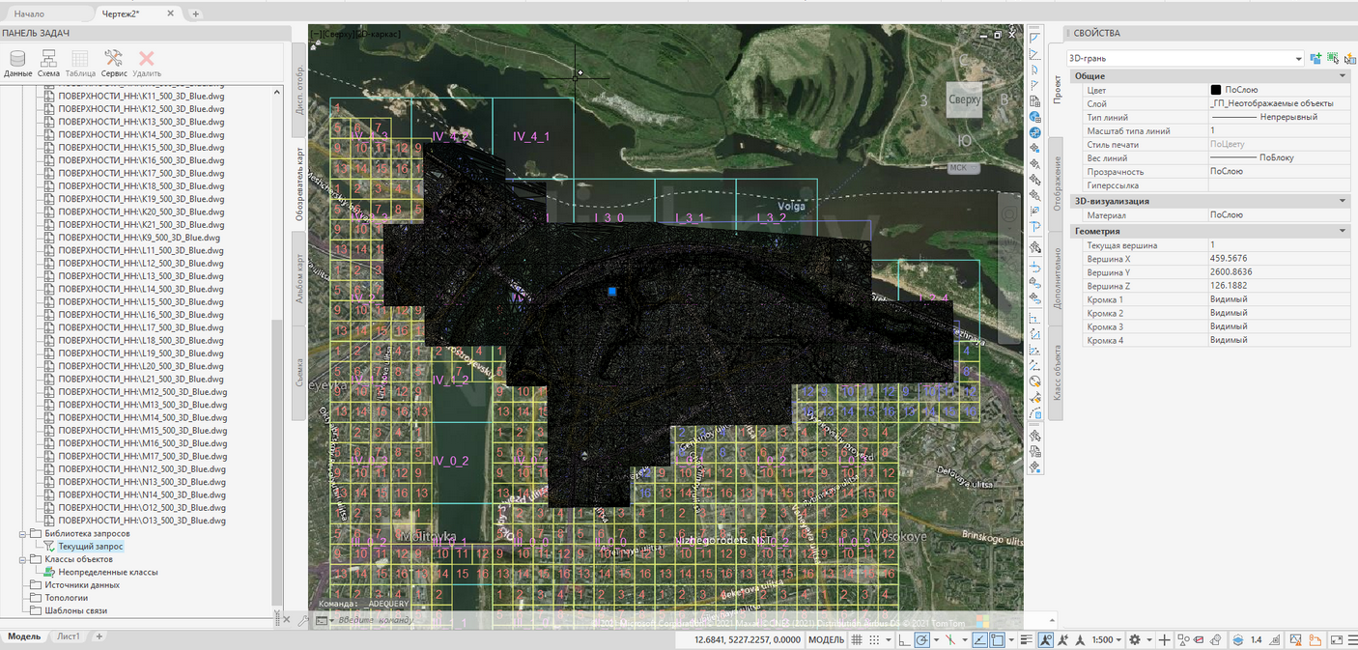
Task: Click the МСК coordinate system button
Action: [957, 167]
